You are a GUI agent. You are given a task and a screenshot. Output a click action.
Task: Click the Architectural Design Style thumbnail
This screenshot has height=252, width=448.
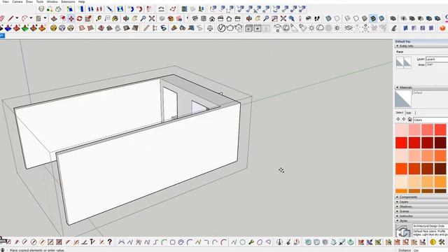[403, 230]
